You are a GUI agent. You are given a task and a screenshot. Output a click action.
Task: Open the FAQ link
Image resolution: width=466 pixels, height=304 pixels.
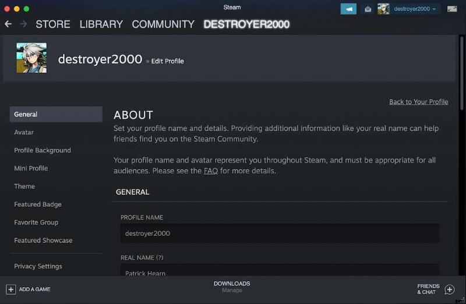(211, 171)
